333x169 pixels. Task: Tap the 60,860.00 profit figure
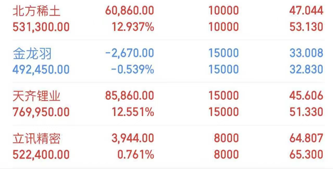click(129, 11)
